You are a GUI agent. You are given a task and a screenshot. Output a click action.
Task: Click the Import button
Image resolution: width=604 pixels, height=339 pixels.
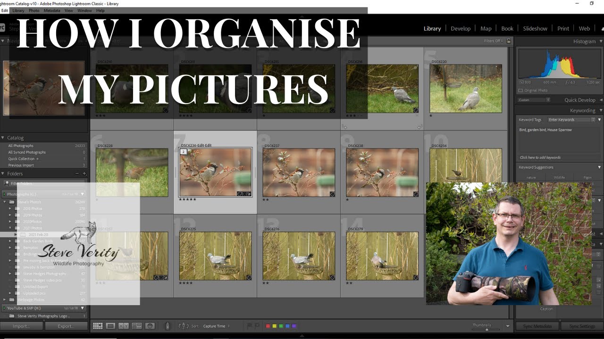(21, 326)
